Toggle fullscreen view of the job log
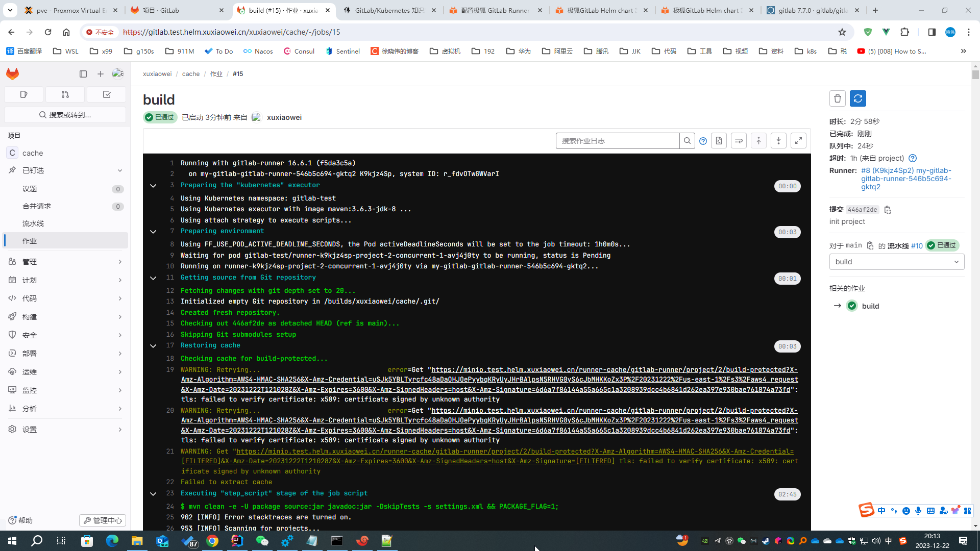The width and height of the screenshot is (980, 551). tap(798, 140)
